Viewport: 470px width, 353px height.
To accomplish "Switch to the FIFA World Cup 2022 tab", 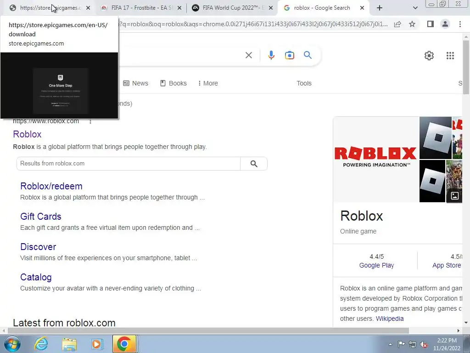I will click(x=232, y=8).
